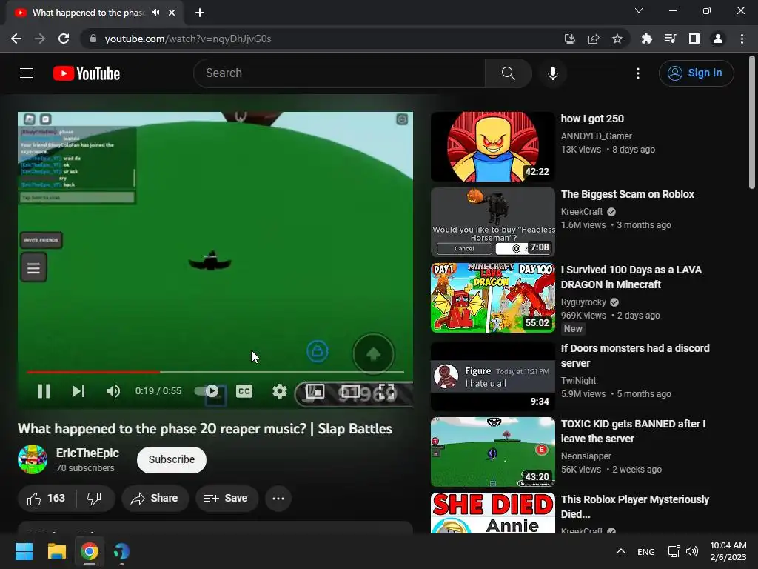
Task: Open 'TOXIC KID gets BANNED' video title
Action: pos(634,431)
